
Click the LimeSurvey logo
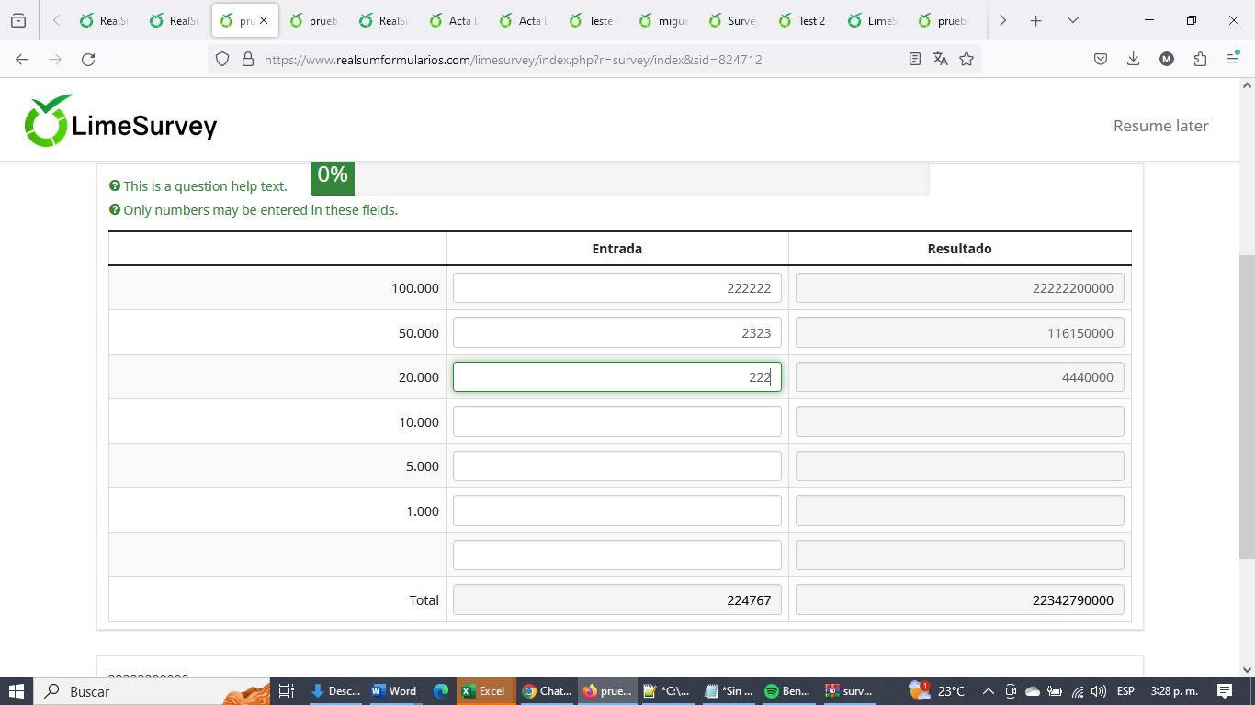tap(120, 121)
